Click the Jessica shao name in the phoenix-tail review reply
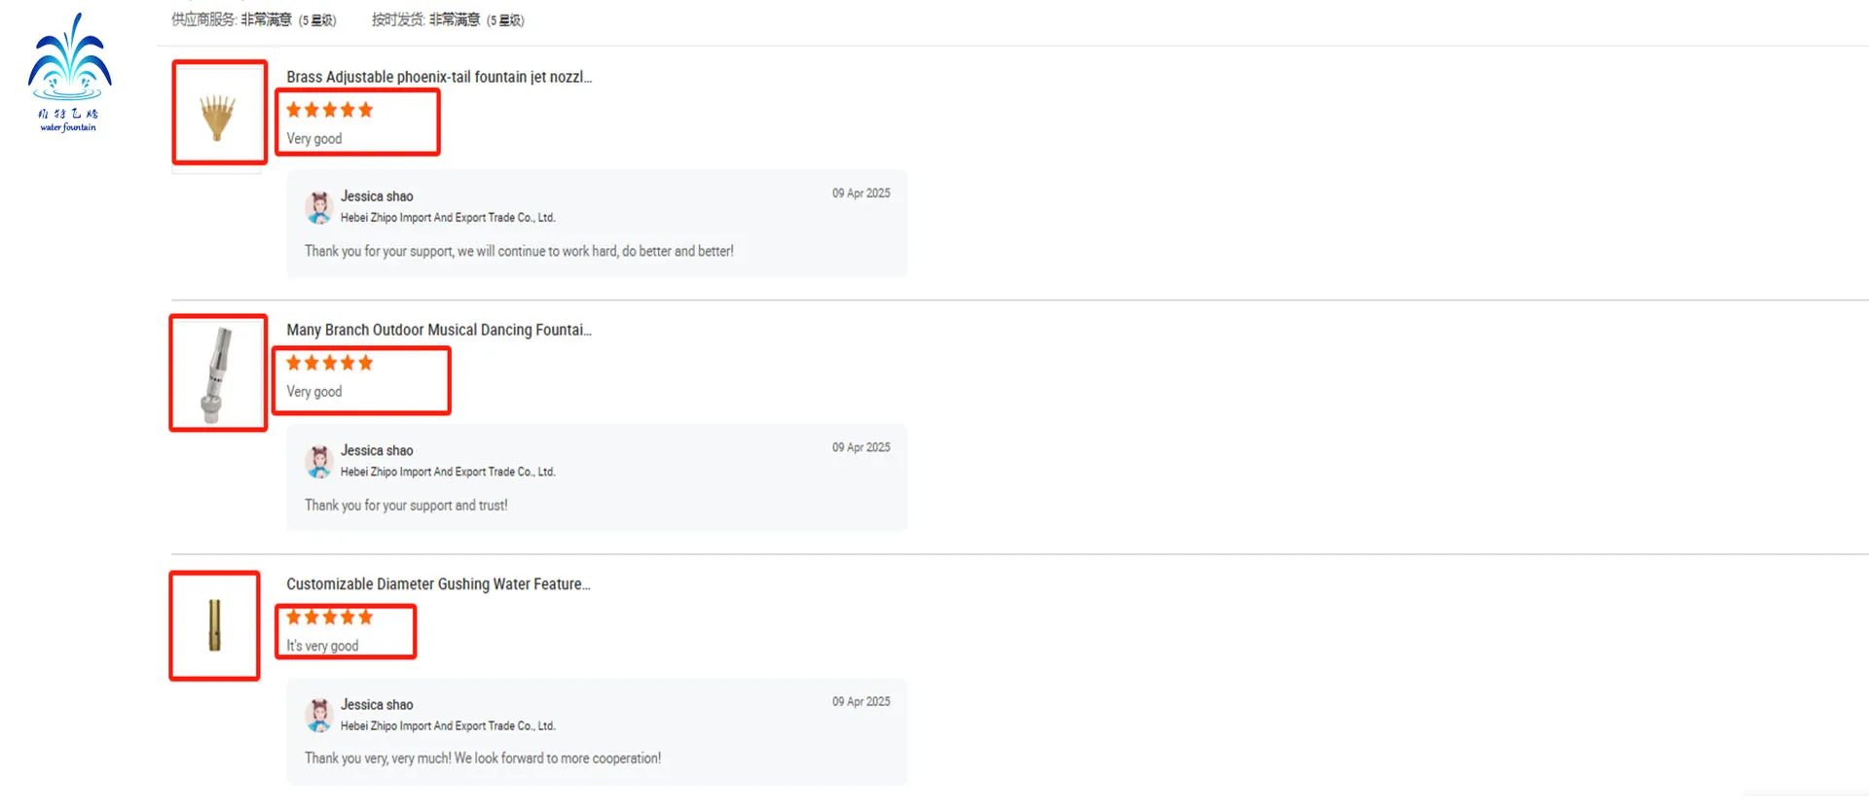Screen dimensions: 1869x810 click(377, 196)
